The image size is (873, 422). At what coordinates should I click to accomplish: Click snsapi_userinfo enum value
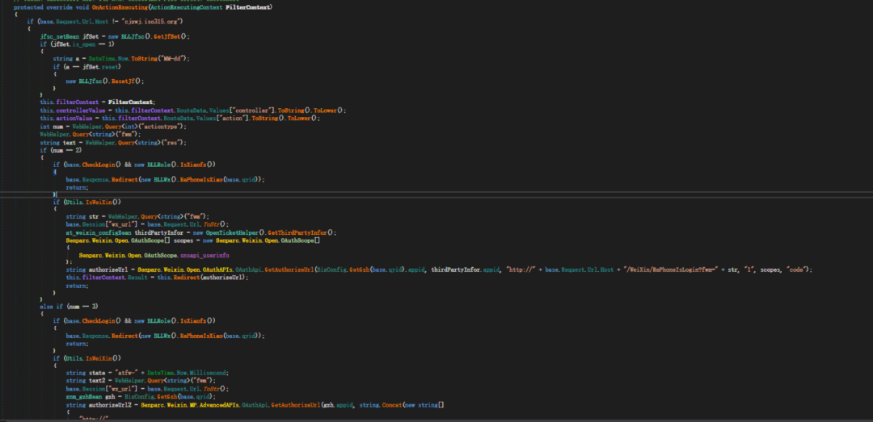(x=205, y=254)
